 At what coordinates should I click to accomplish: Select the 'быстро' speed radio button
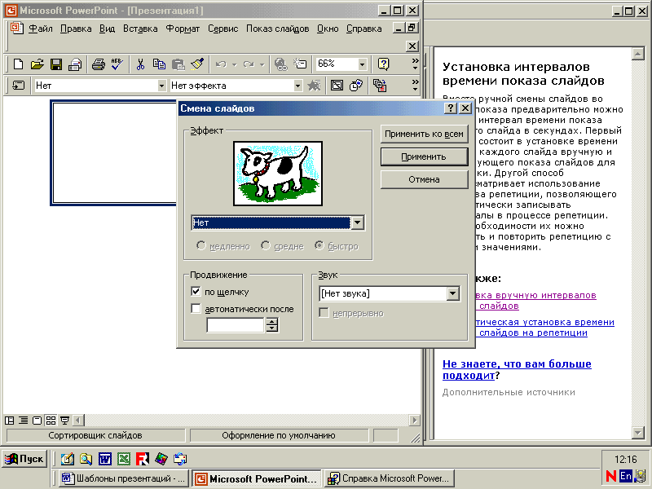[319, 246]
